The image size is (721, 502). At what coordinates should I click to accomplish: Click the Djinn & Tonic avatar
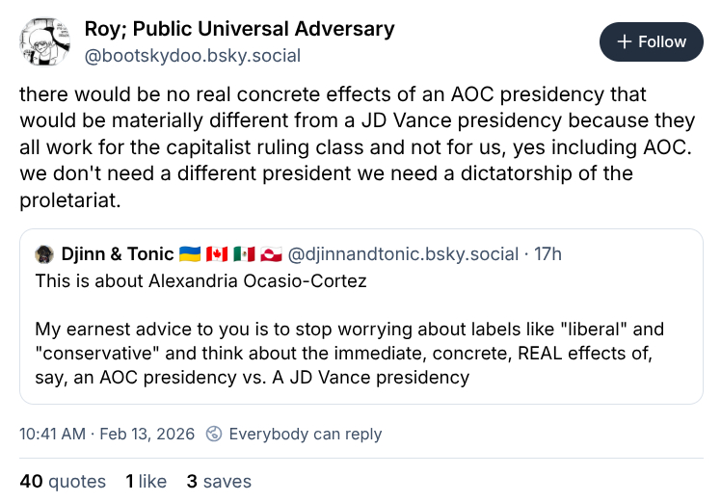click(44, 254)
